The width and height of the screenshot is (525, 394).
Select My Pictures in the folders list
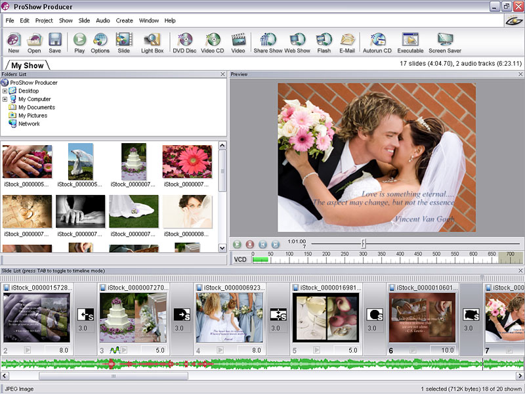[x=32, y=116]
